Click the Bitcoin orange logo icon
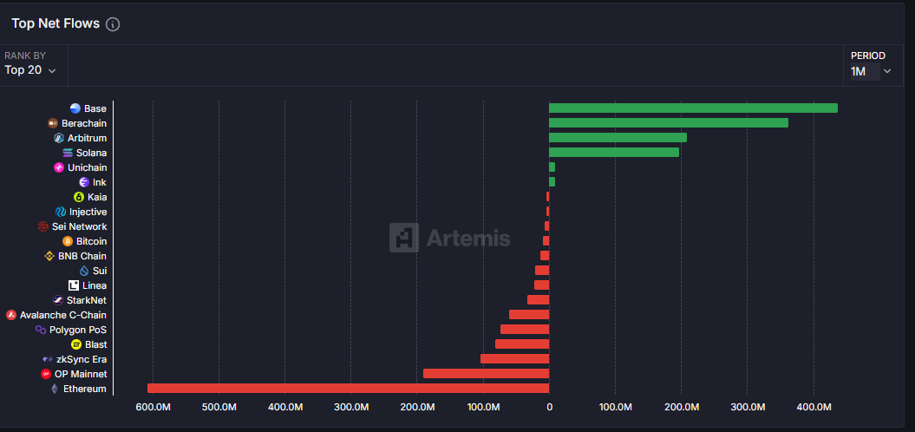Screen dimensions: 915x432 click(68, 241)
